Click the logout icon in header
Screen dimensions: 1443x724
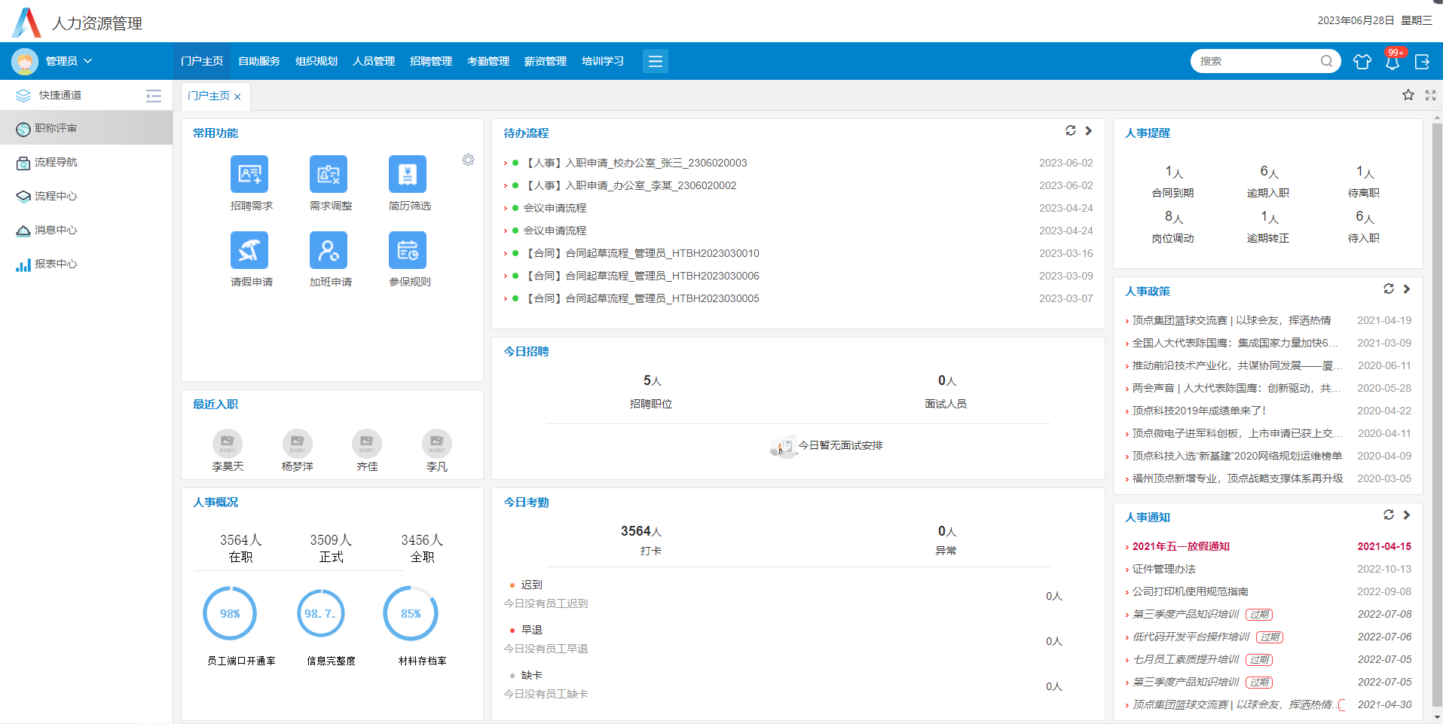click(x=1422, y=62)
